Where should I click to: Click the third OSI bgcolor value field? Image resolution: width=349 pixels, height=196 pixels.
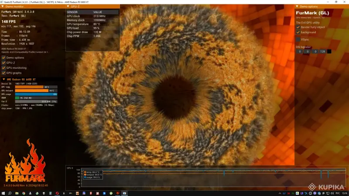(315, 51)
